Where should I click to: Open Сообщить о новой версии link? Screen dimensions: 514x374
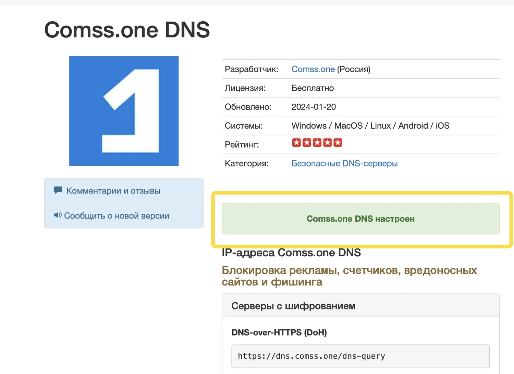click(117, 216)
